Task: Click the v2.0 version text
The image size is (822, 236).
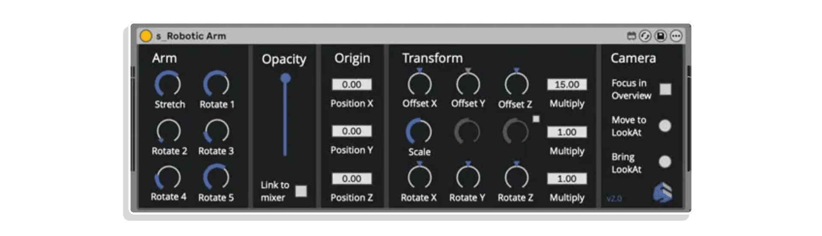Action: [x=614, y=198]
